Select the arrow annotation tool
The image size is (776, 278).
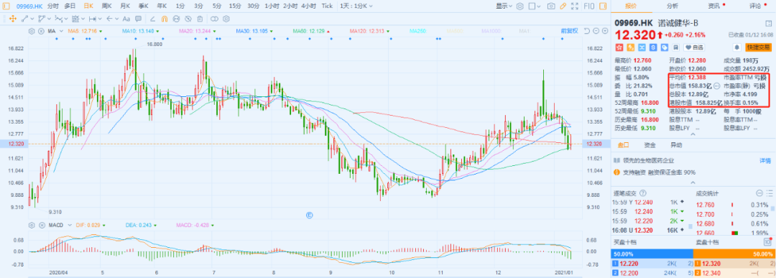coord(109,19)
